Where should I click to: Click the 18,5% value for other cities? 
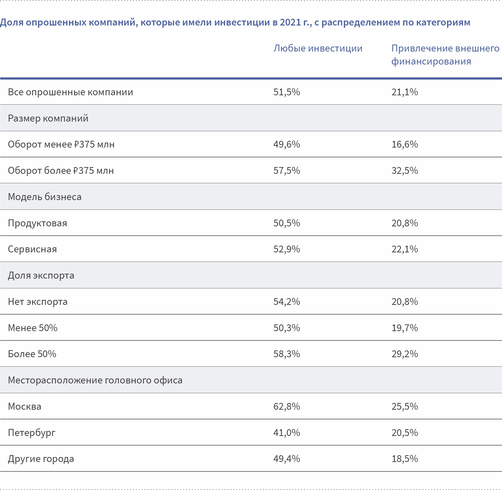pos(405,459)
